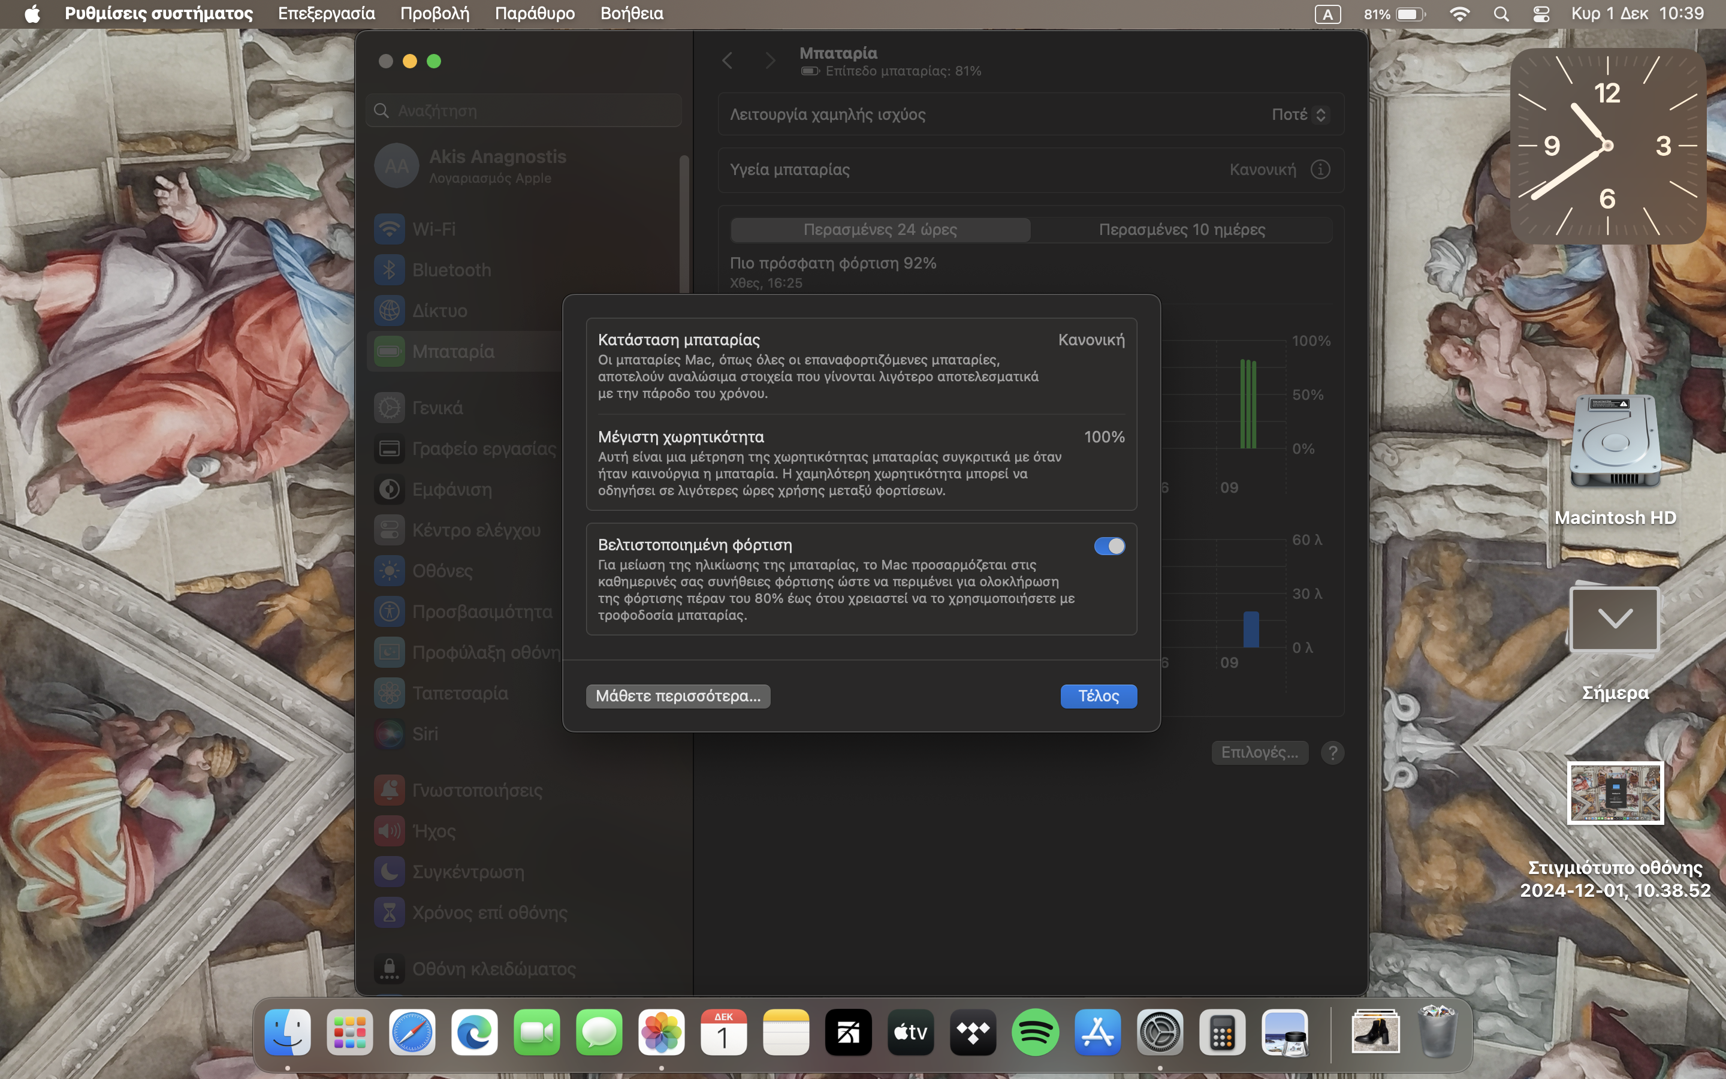Click the help question mark button
This screenshot has height=1079, width=1726.
point(1332,753)
